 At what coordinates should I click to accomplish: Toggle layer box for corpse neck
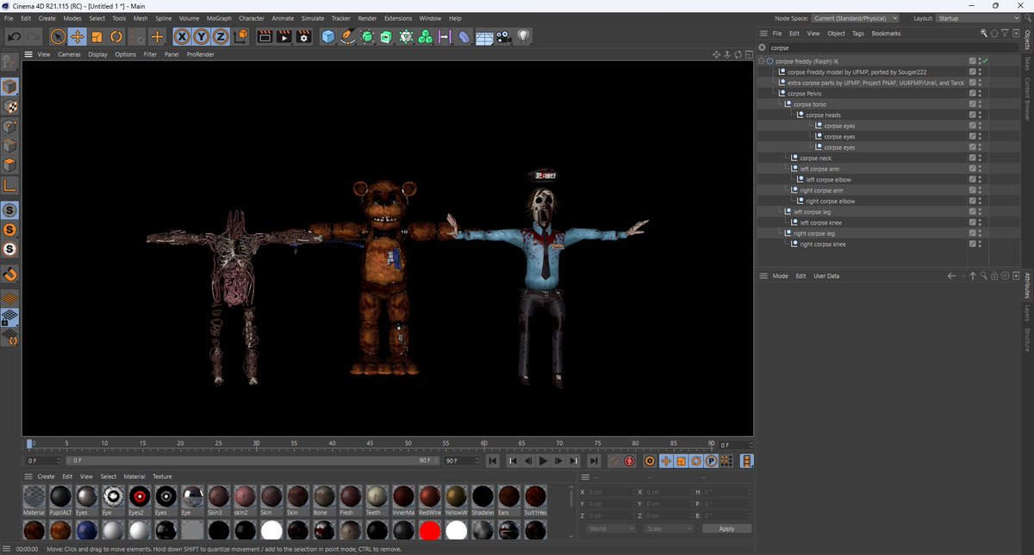972,158
